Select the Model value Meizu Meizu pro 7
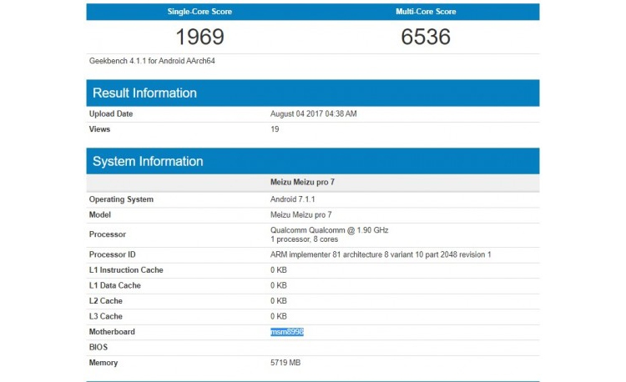 coord(301,215)
